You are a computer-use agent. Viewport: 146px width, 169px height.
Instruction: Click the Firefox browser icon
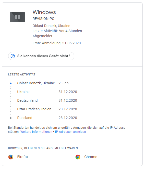tap(11, 157)
